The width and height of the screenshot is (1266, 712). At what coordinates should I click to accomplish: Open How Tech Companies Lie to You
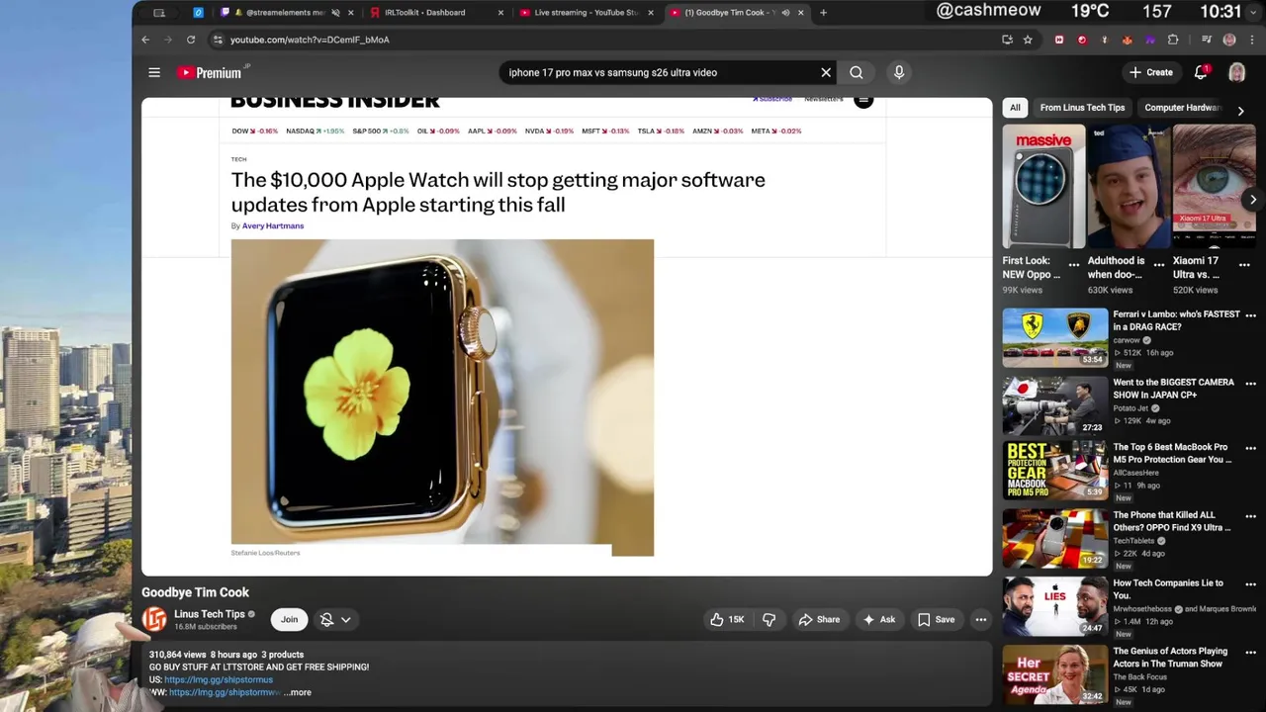point(1168,589)
